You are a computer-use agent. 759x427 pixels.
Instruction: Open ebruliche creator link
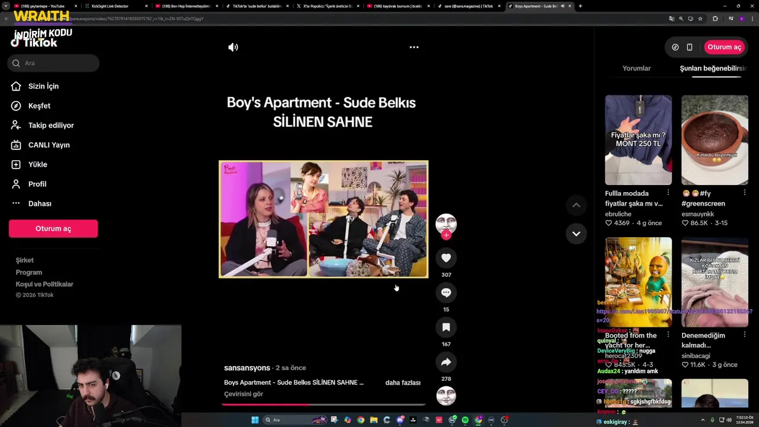(618, 214)
